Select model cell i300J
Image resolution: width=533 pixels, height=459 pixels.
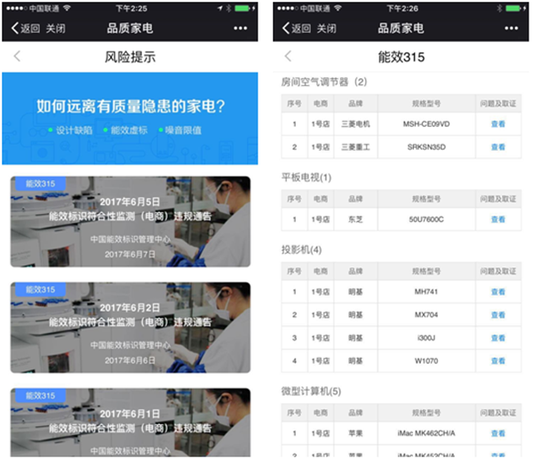tap(426, 338)
